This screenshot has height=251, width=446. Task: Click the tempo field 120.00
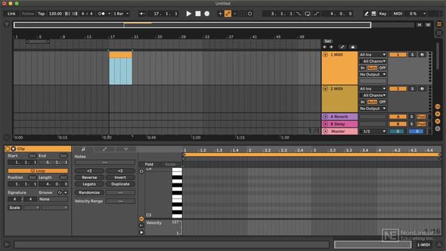click(55, 14)
